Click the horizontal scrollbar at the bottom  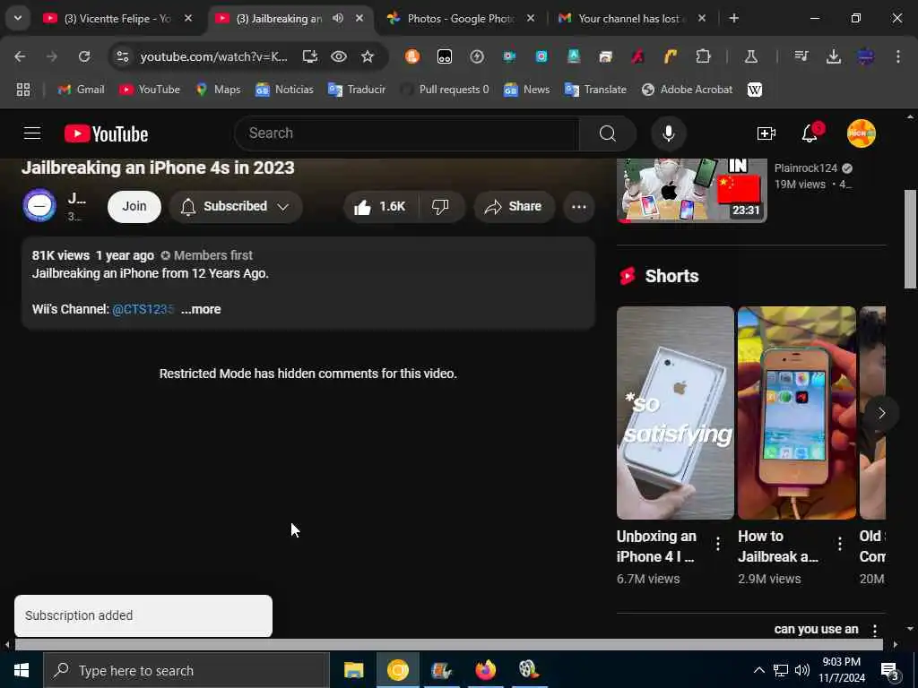coord(448,644)
